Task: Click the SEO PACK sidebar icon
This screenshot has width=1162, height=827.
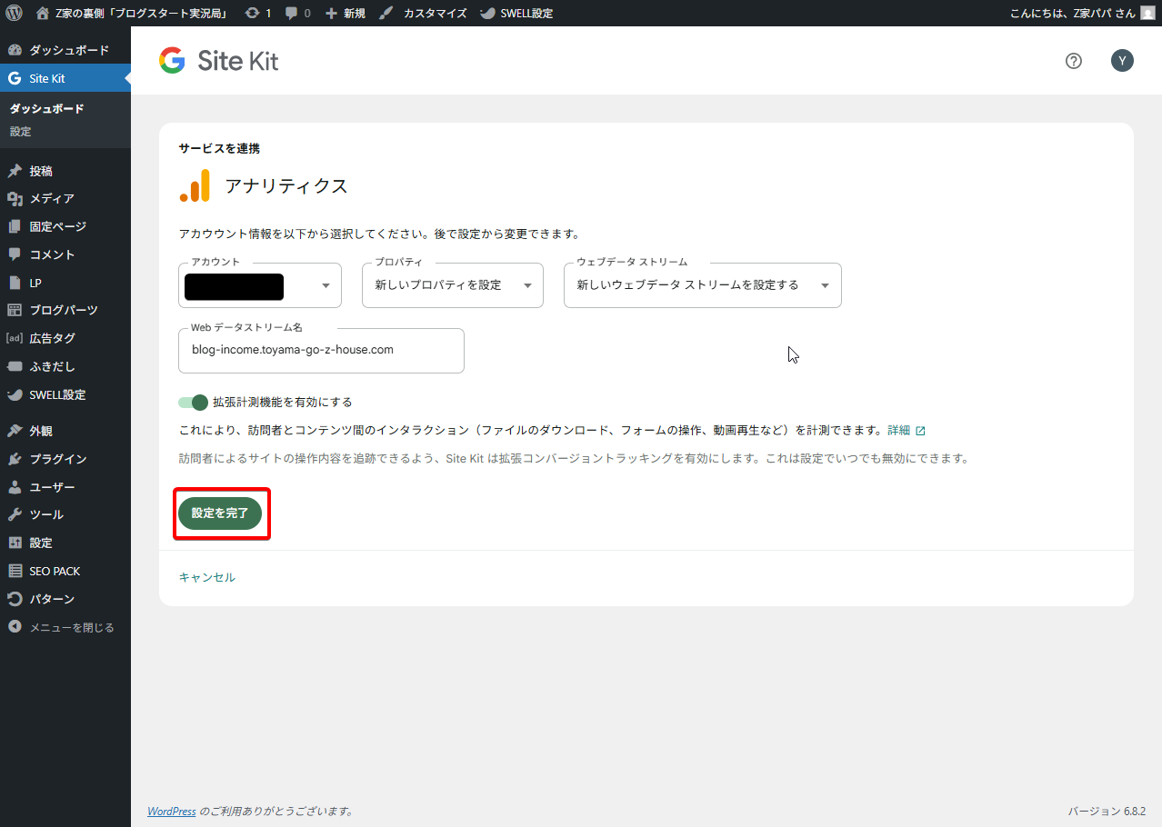Action: pos(15,571)
